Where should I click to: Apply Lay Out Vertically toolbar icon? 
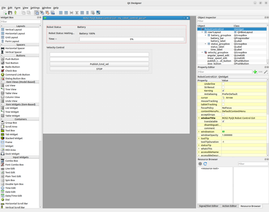(x=66, y=13)
